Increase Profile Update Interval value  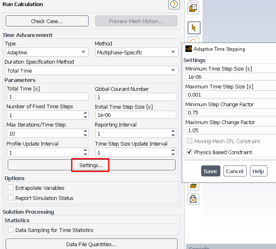point(85,150)
